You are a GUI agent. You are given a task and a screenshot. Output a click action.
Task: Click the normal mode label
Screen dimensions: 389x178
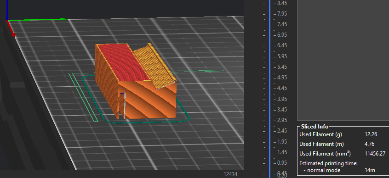[322, 170]
